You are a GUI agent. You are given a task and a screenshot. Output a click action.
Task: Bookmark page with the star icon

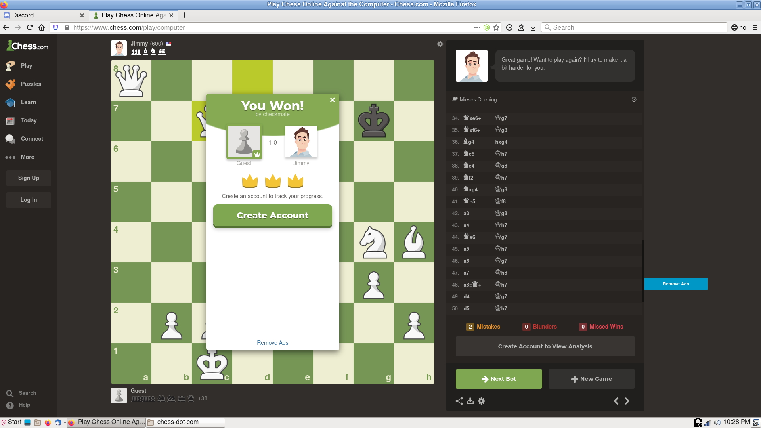point(496,27)
